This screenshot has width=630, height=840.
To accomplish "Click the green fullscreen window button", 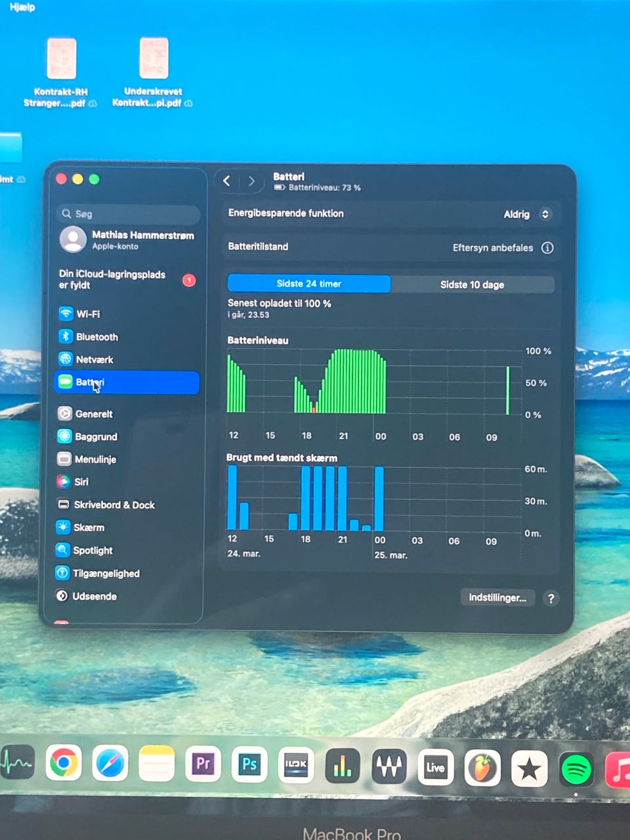I will (94, 179).
